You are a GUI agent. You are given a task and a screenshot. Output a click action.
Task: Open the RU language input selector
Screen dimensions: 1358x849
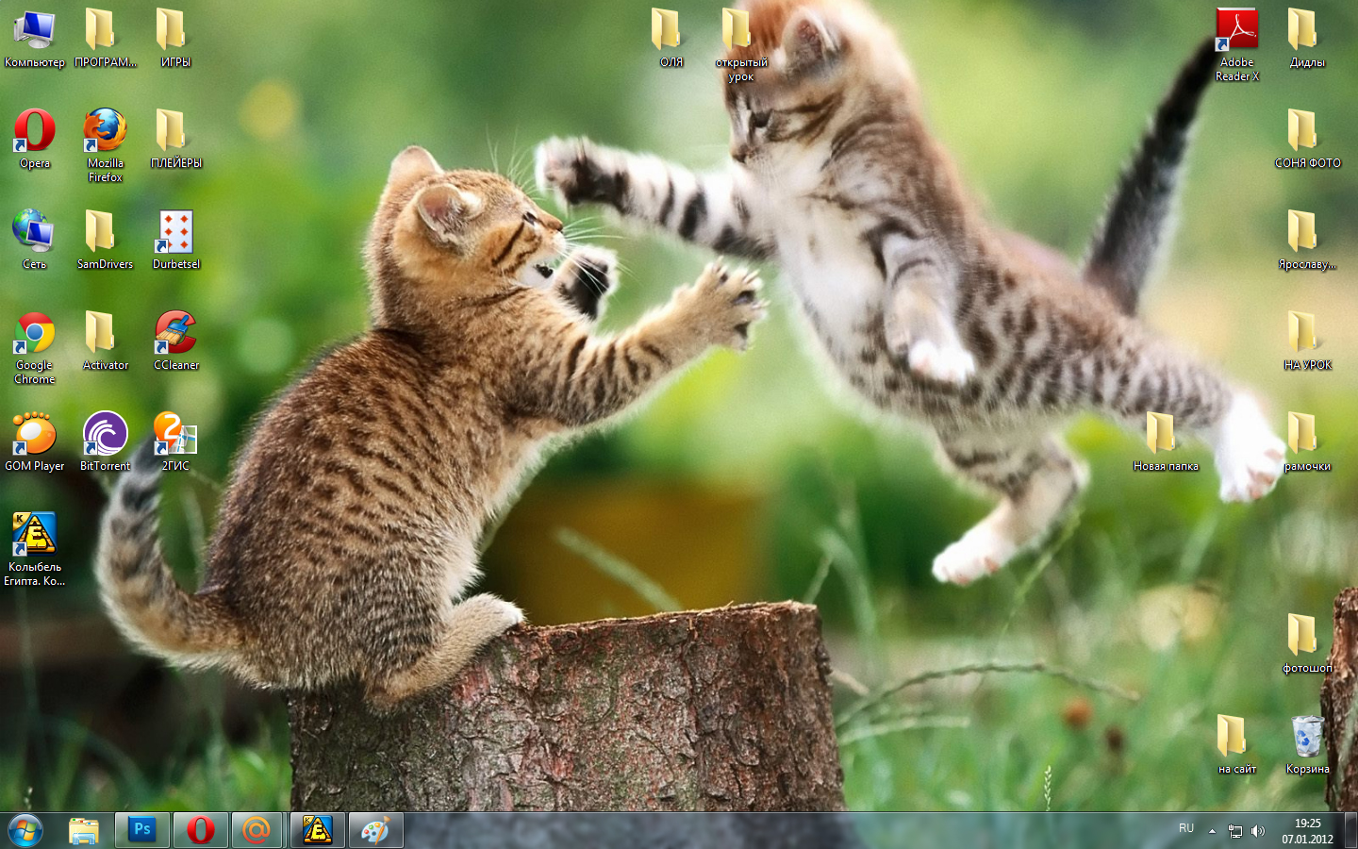point(1186,828)
